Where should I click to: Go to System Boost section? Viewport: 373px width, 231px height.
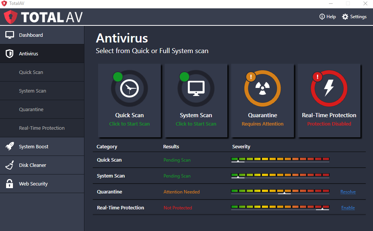[x=42, y=146]
